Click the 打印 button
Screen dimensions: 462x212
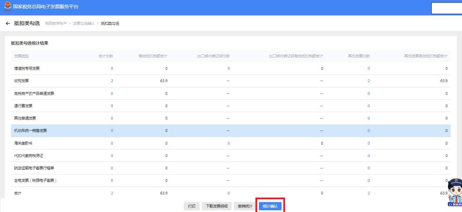tap(192, 206)
